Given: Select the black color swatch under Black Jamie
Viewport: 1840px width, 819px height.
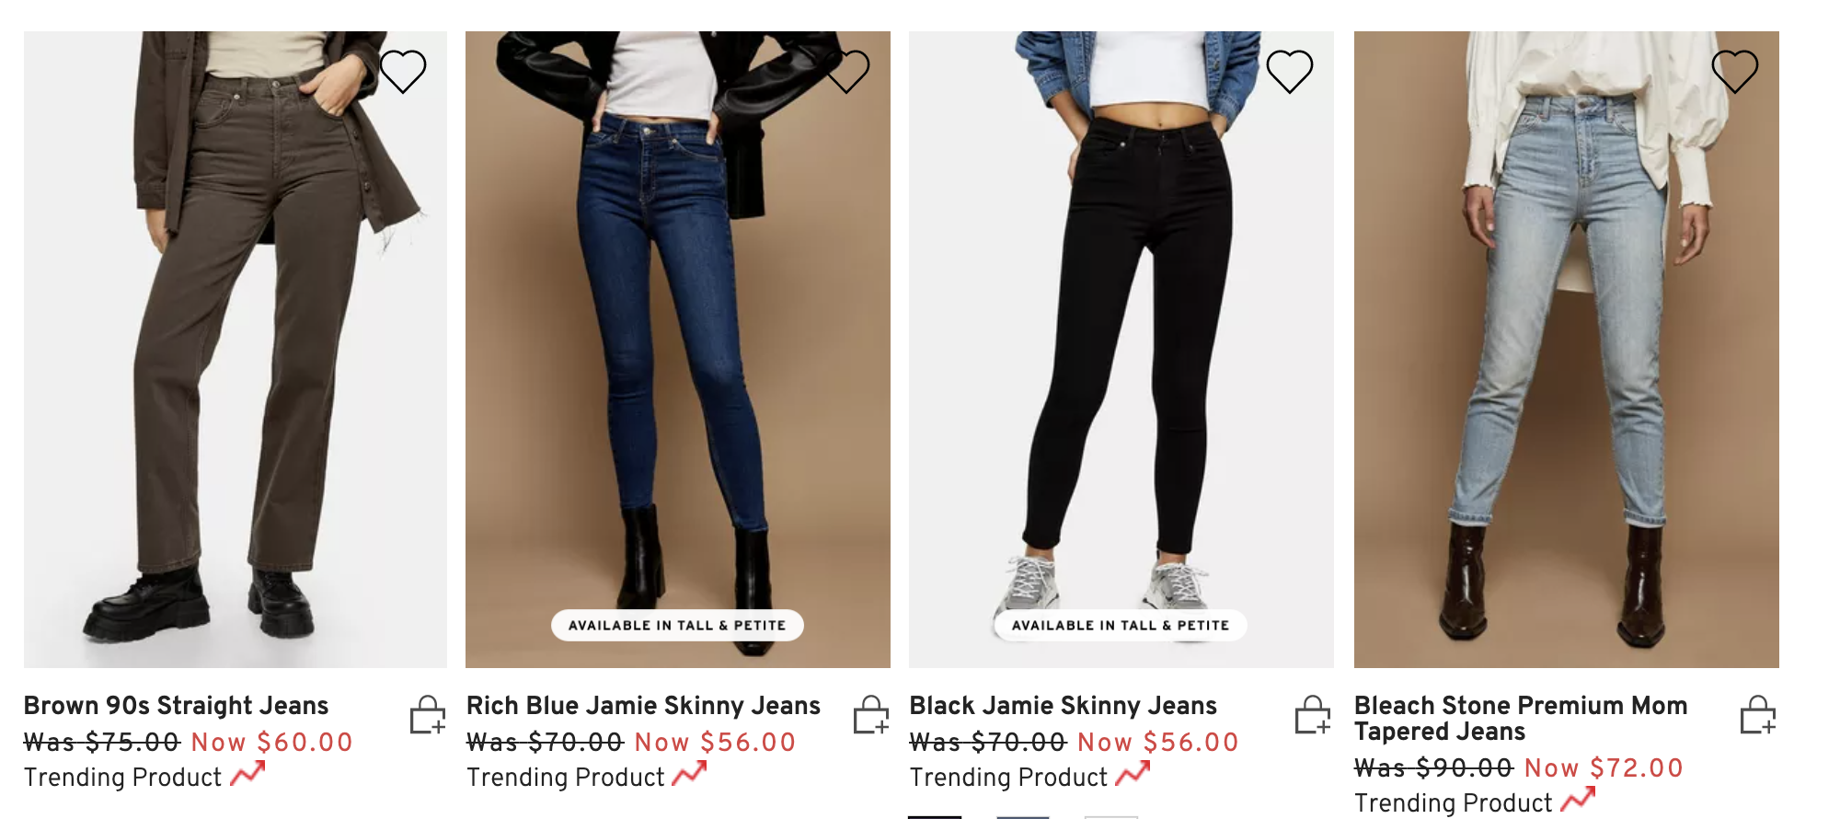Looking at the screenshot, I should point(935,816).
